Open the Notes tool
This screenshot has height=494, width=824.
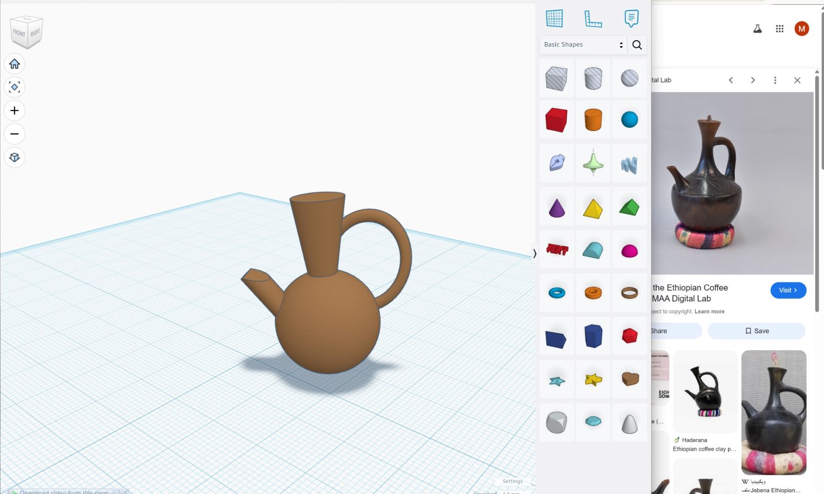pyautogui.click(x=631, y=19)
